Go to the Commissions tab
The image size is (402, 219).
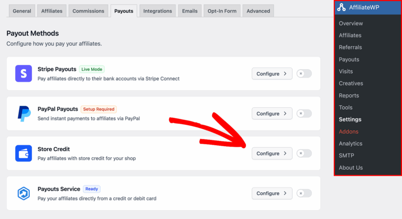(x=88, y=11)
